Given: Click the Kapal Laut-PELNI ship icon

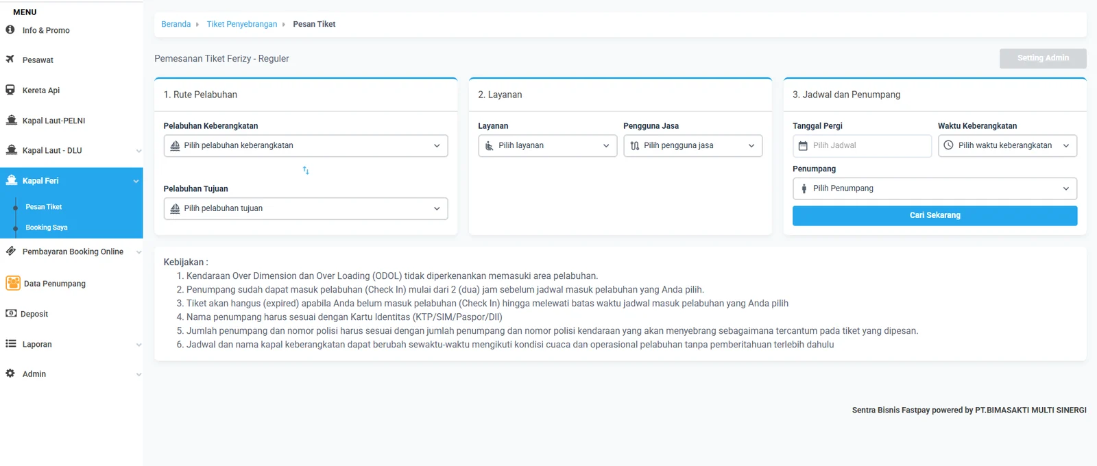Looking at the screenshot, I should click(11, 120).
